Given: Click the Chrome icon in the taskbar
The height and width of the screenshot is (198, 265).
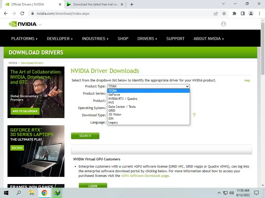Looking at the screenshot, I should pyautogui.click(x=44, y=193).
